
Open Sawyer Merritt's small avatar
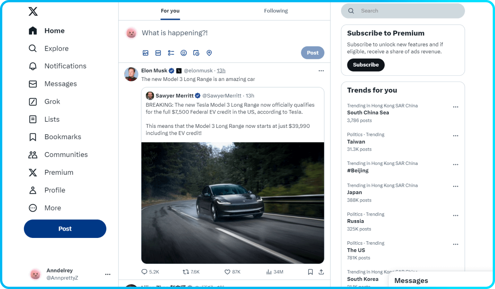pos(150,96)
